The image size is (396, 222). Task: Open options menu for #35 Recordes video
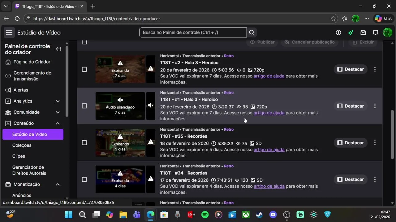pos(375,143)
